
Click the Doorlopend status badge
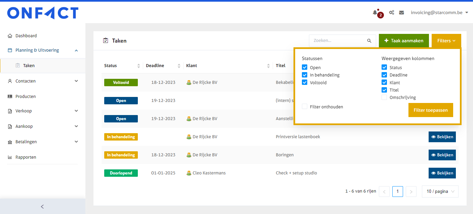[x=121, y=173]
